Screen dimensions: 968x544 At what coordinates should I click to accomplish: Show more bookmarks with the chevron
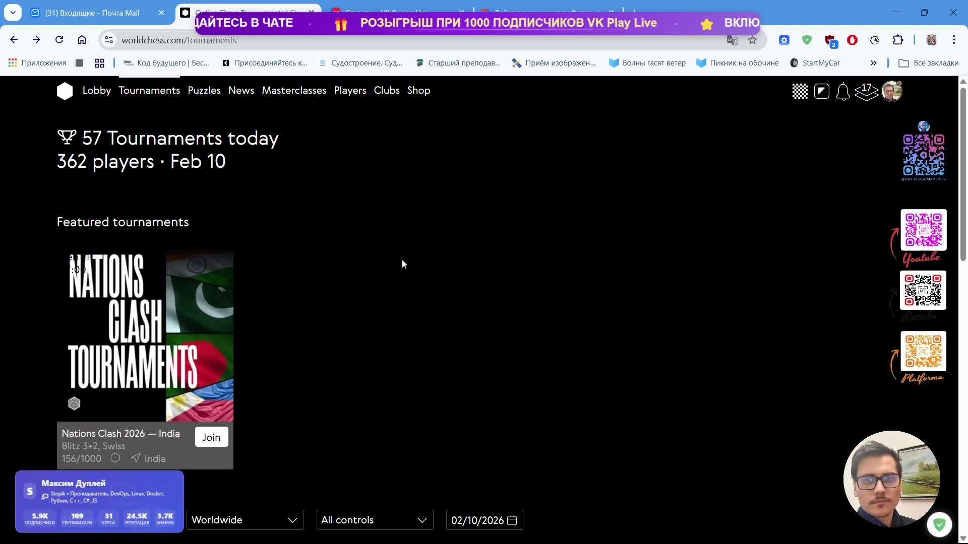point(873,63)
